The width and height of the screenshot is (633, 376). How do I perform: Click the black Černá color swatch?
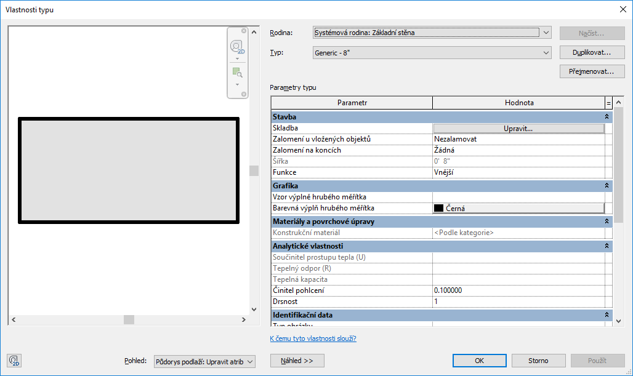(438, 208)
